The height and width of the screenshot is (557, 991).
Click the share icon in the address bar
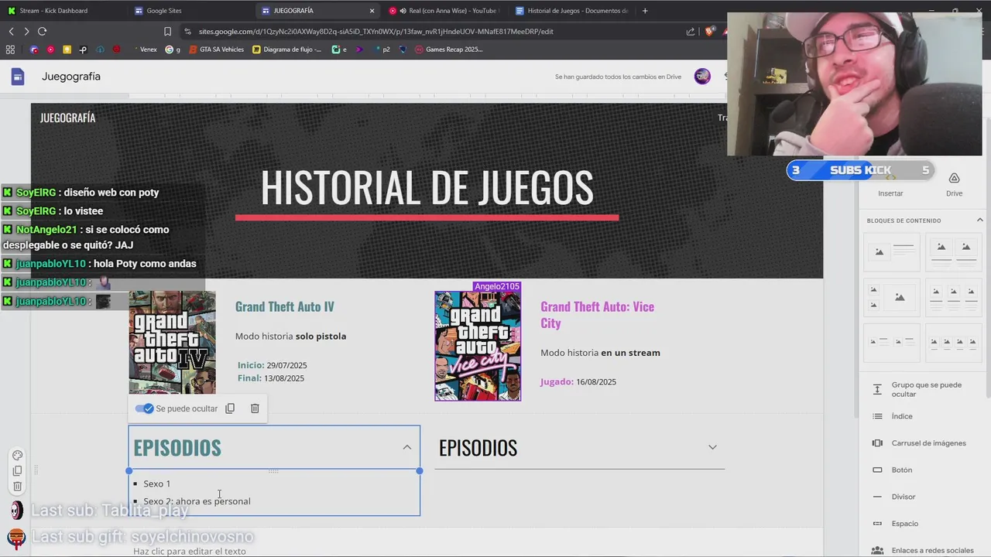click(691, 32)
